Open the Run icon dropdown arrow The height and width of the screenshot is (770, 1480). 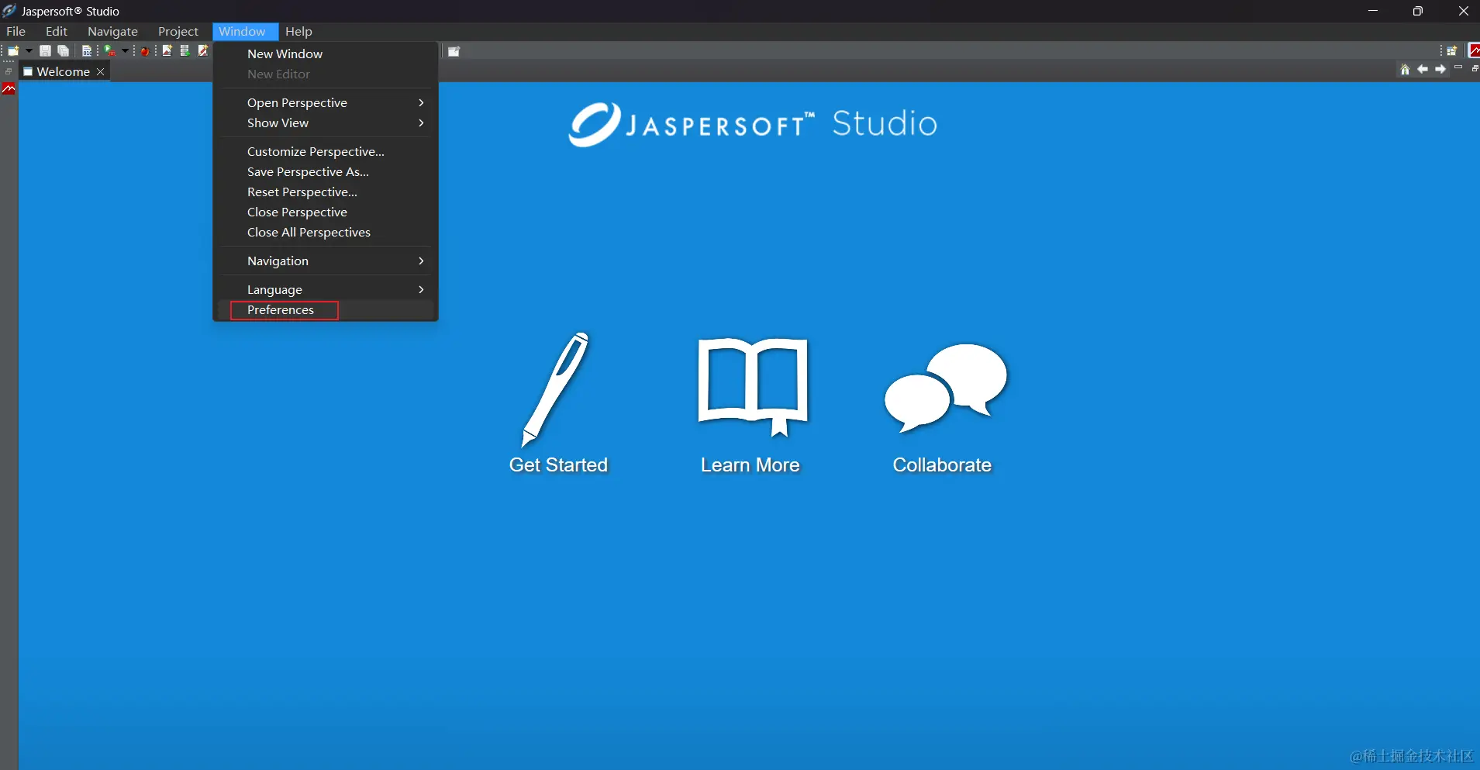click(x=125, y=51)
